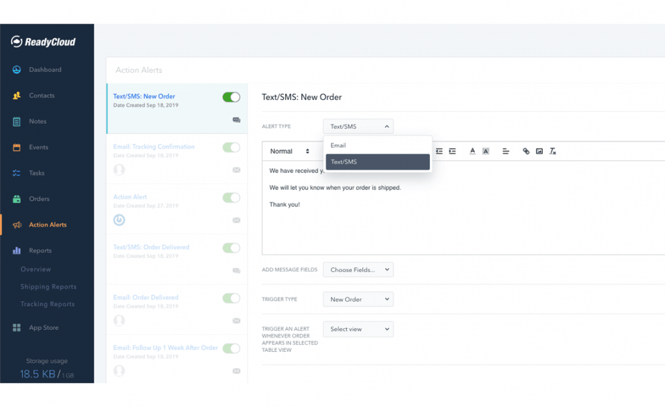Insert a link using the editor toolbar

point(526,151)
